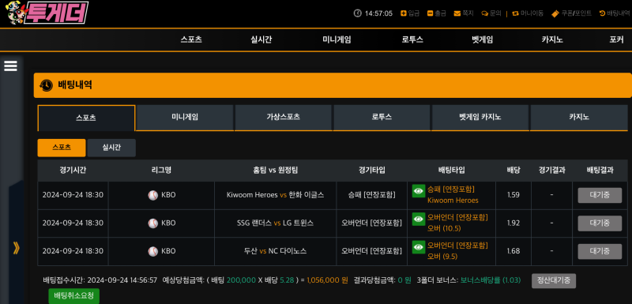Toggle eye icon for 오버 (10.5) bet

(x=419, y=219)
